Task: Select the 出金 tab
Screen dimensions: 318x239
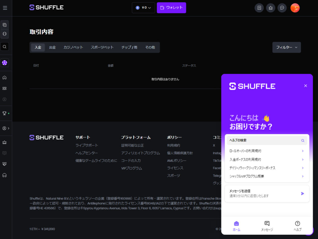Action: [x=52, y=47]
